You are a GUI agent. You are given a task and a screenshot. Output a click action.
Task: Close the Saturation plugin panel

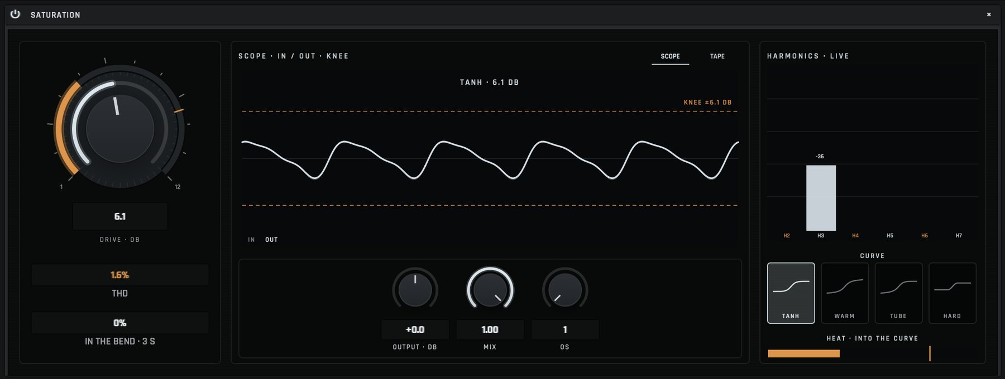(x=989, y=14)
